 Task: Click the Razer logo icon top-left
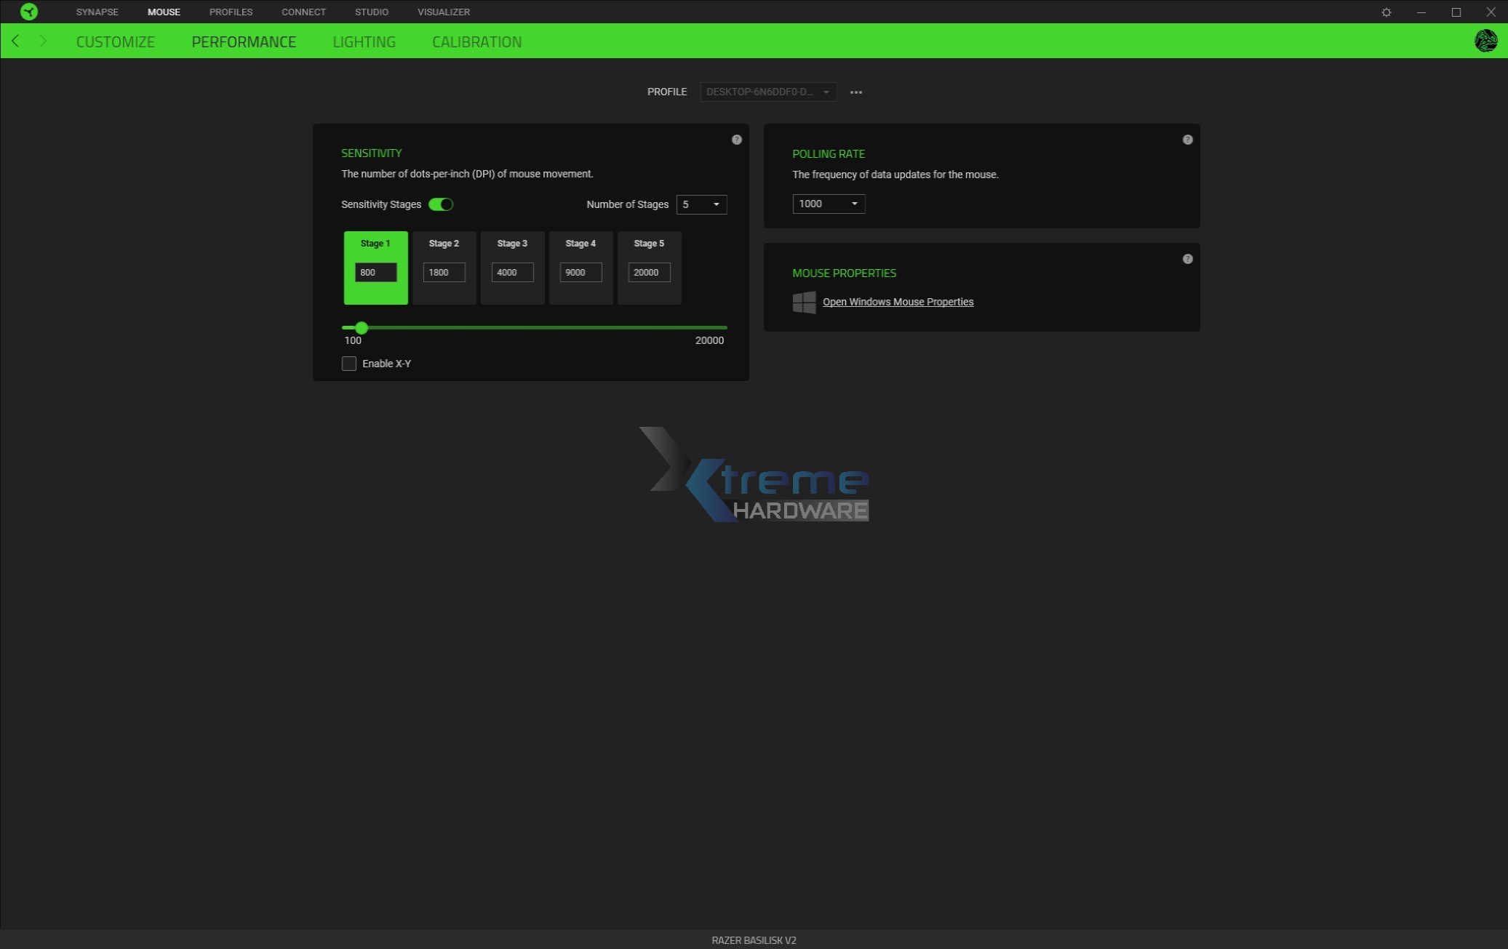(29, 12)
